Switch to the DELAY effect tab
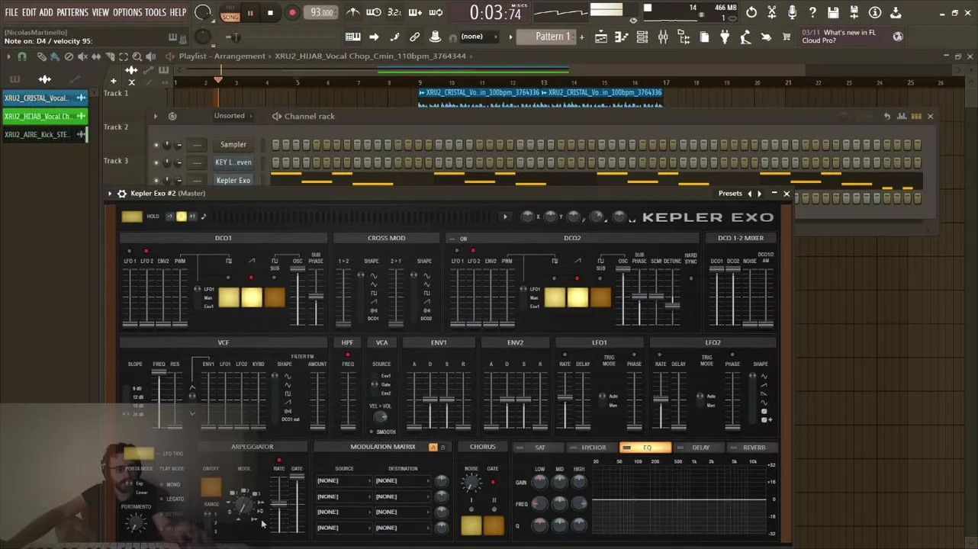The height and width of the screenshot is (549, 978). (x=700, y=448)
